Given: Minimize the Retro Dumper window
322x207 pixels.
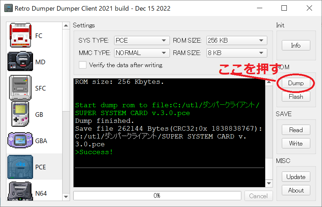Looking at the screenshot, I should [259, 8].
